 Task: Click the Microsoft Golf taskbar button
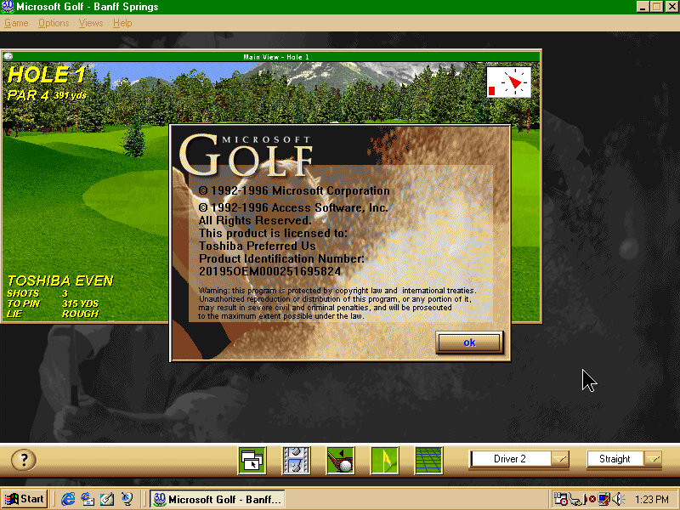217,499
